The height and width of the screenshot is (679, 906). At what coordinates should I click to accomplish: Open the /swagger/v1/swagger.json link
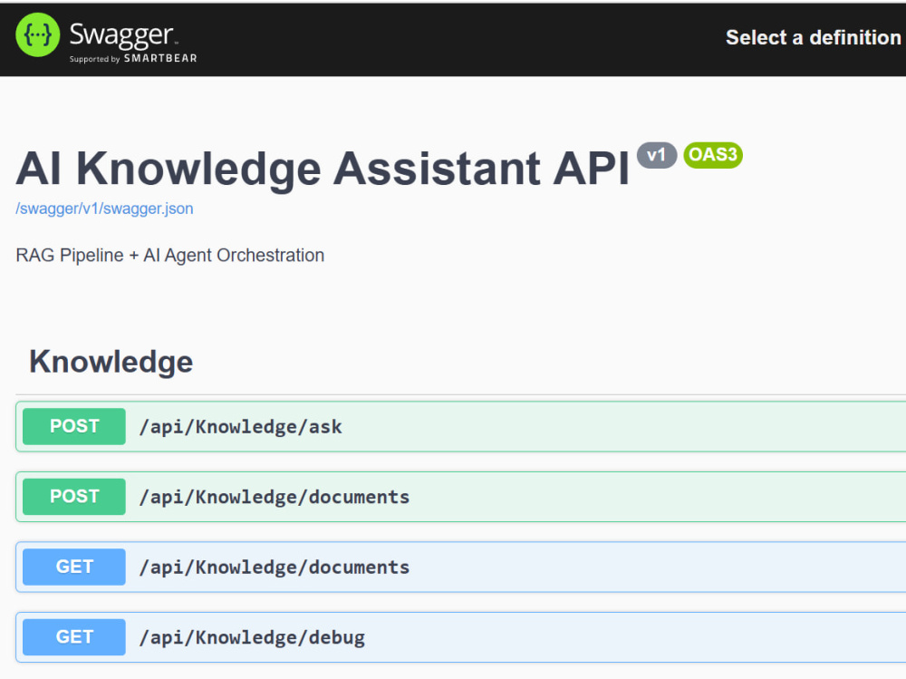click(104, 209)
